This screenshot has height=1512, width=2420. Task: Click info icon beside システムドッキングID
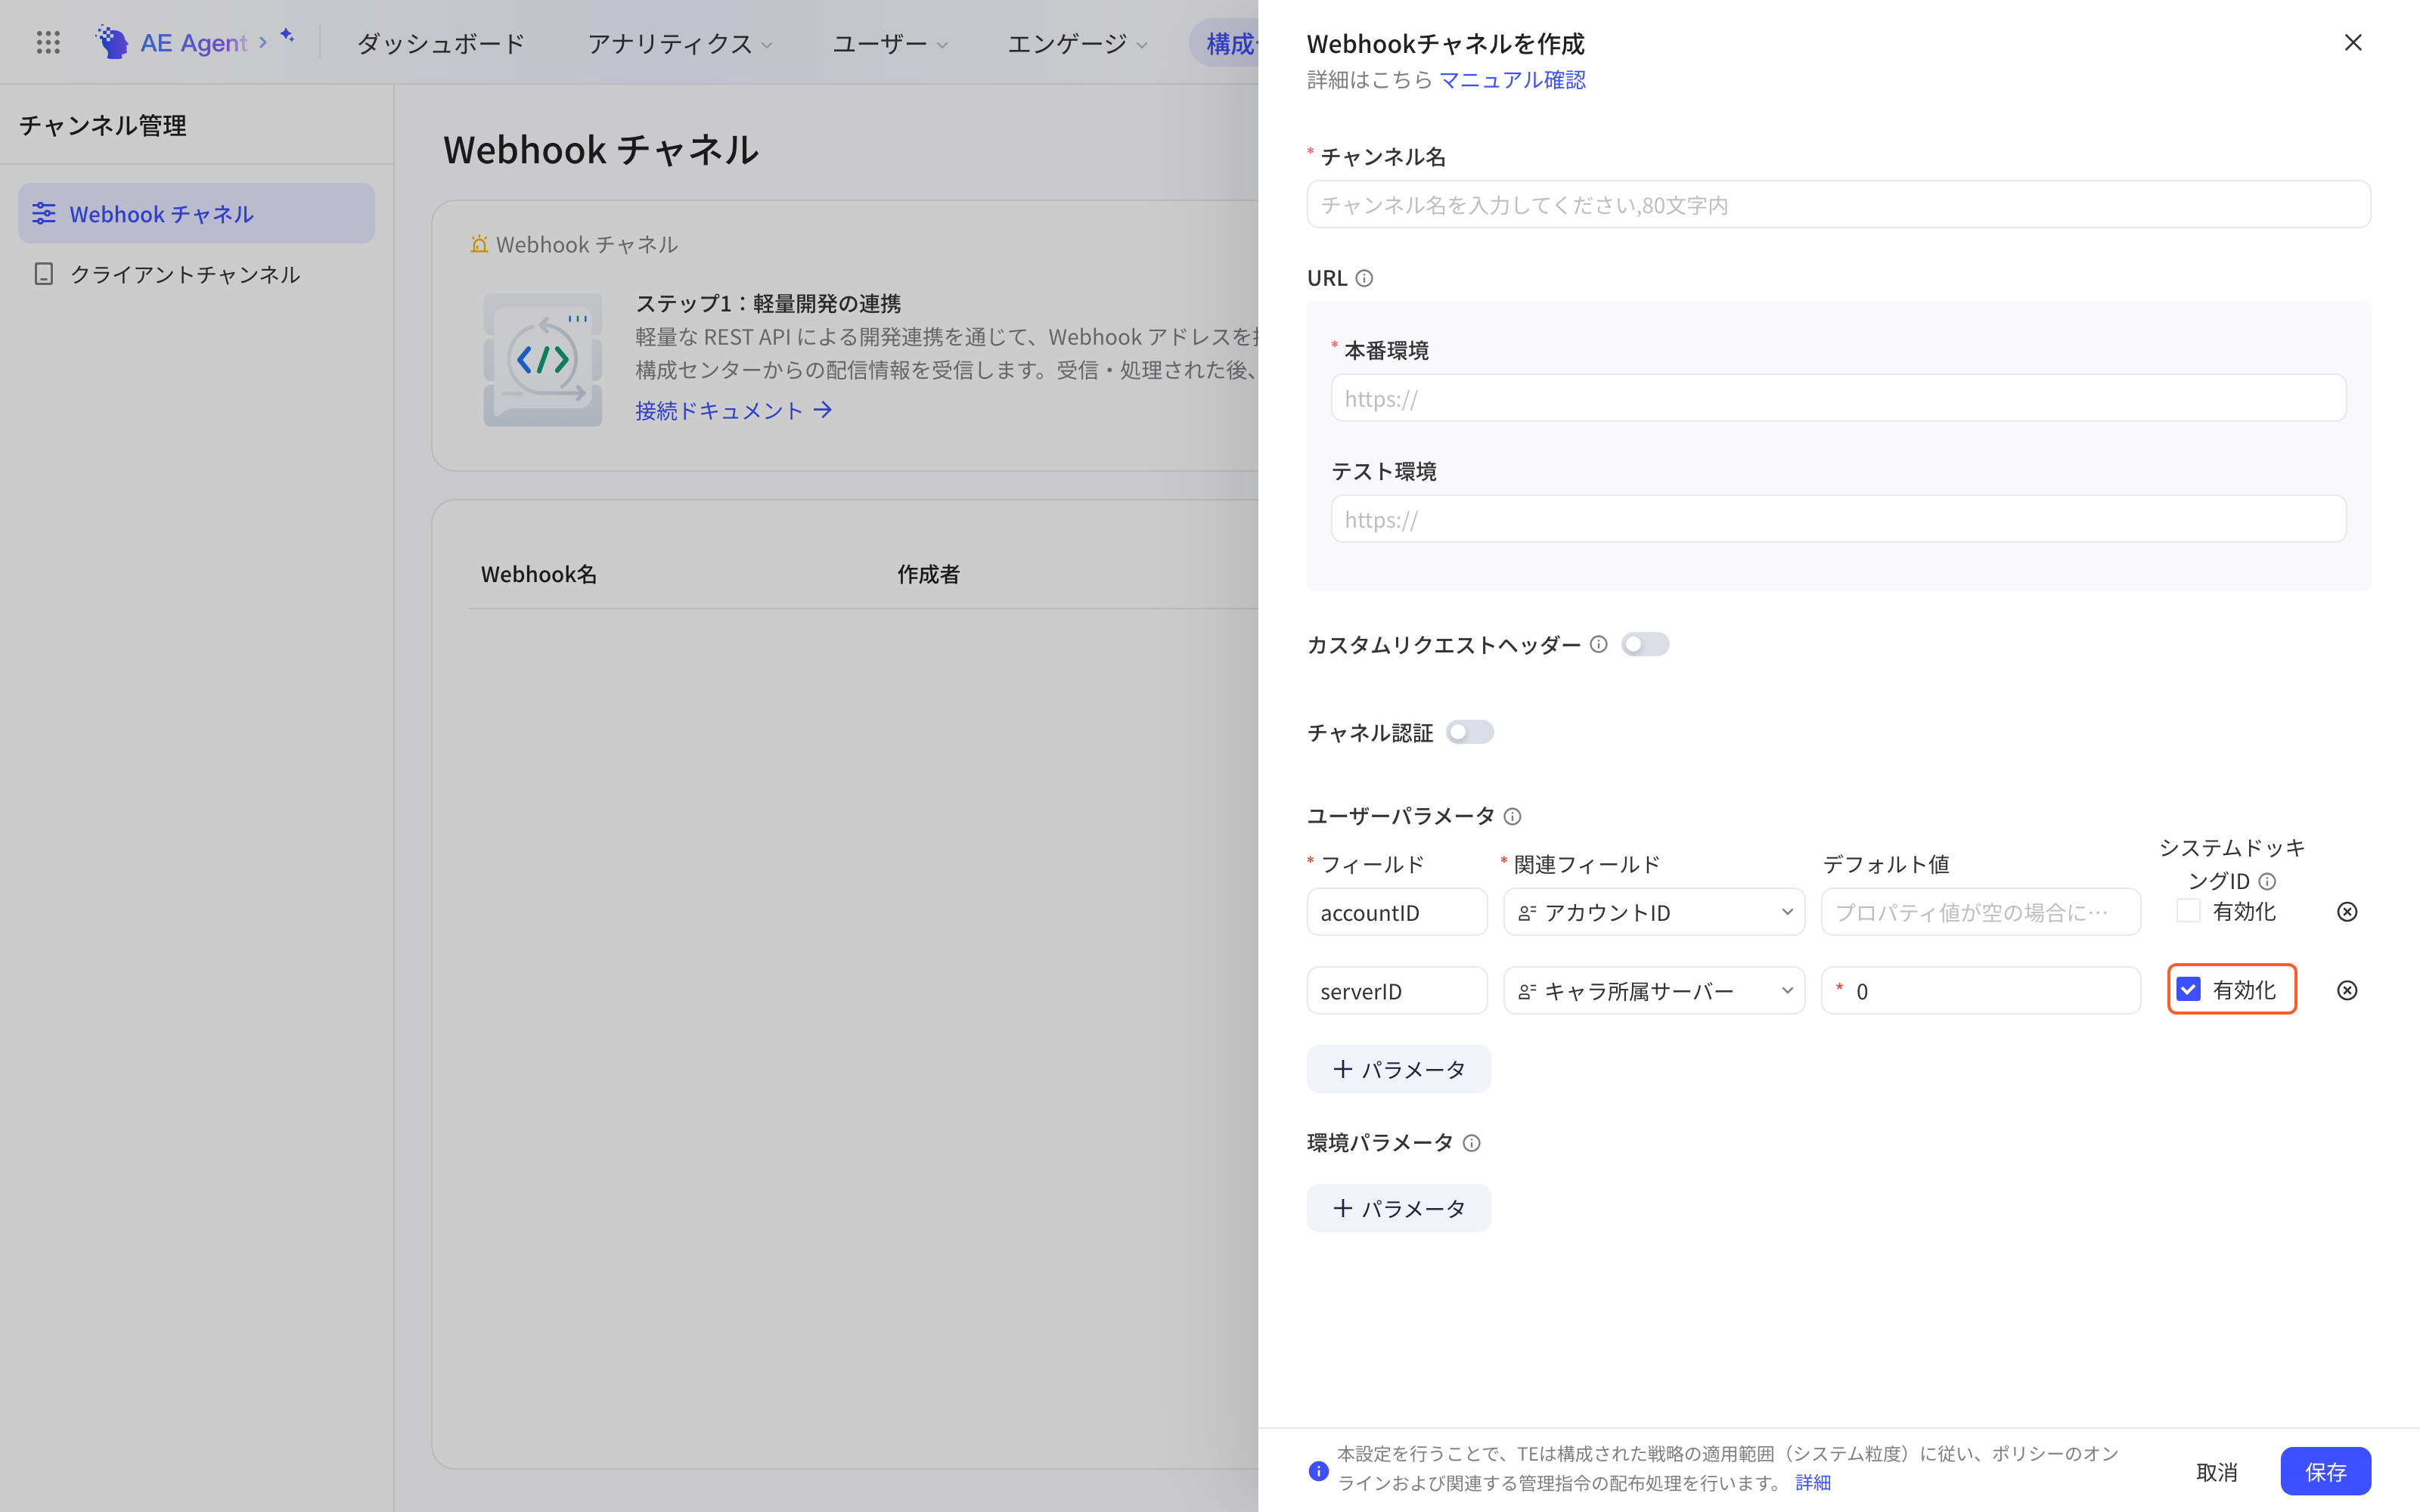click(x=2267, y=881)
